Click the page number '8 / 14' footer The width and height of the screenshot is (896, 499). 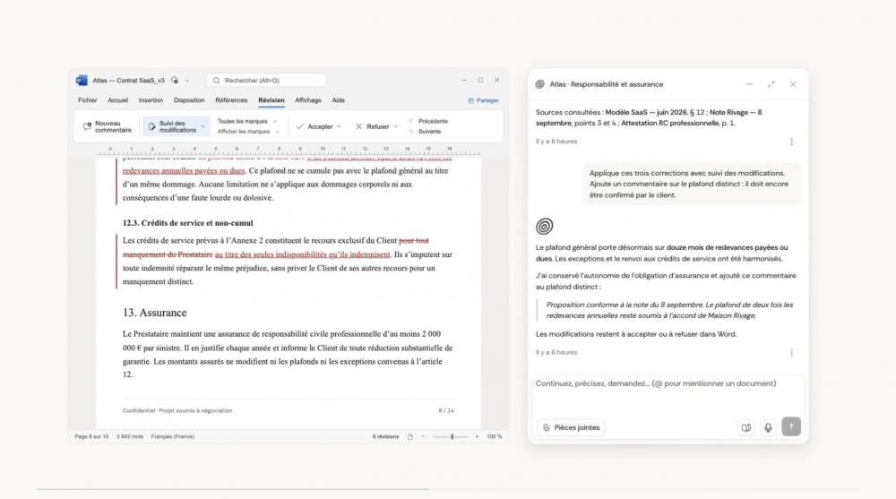(x=446, y=410)
